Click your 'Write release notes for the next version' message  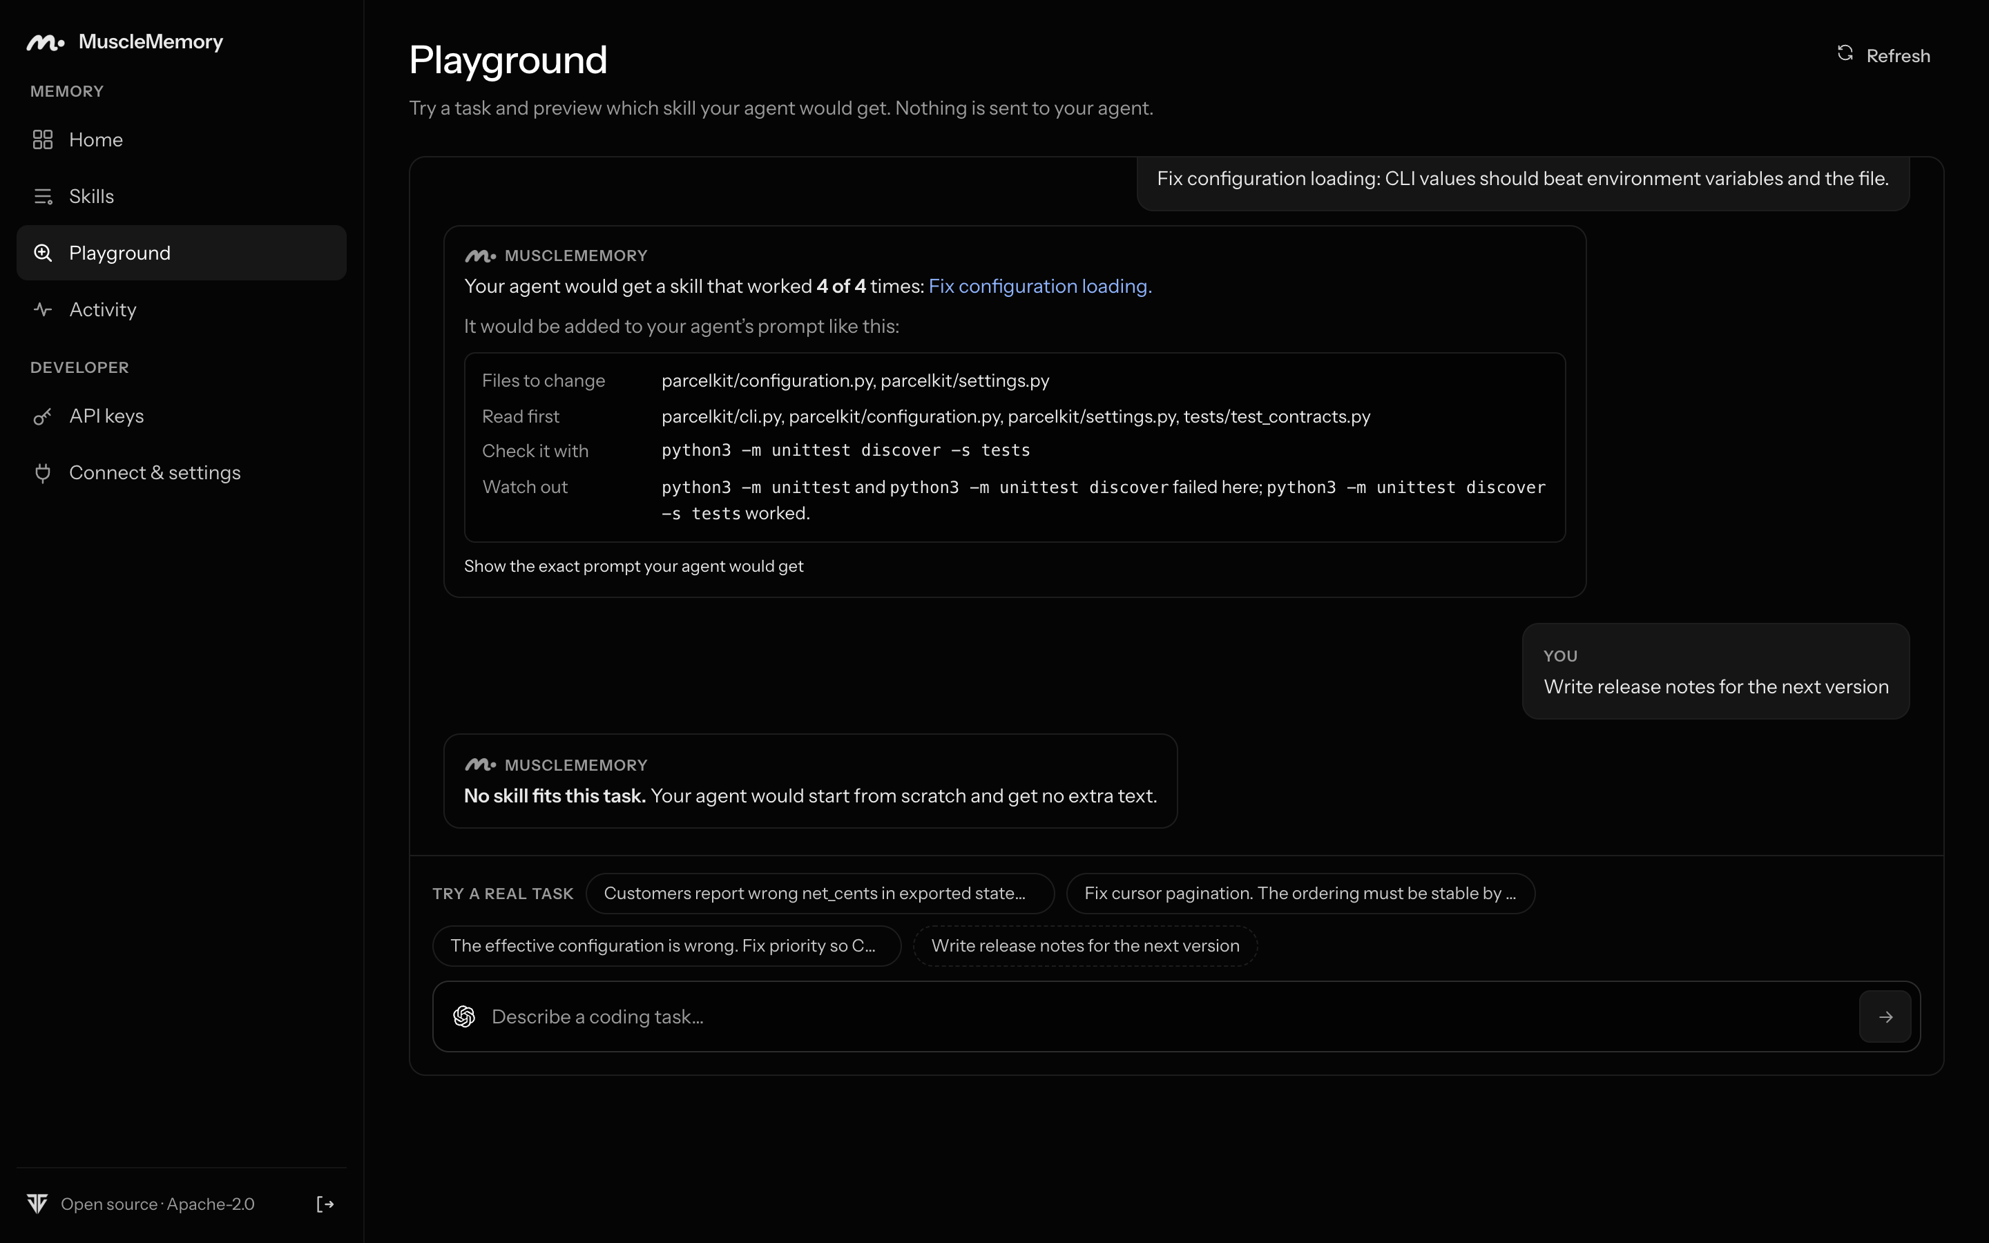coord(1716,672)
